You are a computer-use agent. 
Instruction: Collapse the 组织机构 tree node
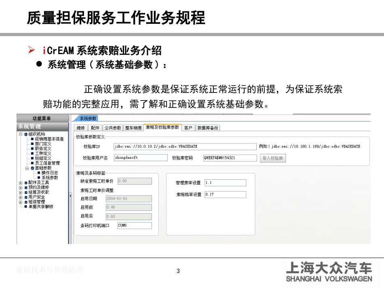coord(21,134)
